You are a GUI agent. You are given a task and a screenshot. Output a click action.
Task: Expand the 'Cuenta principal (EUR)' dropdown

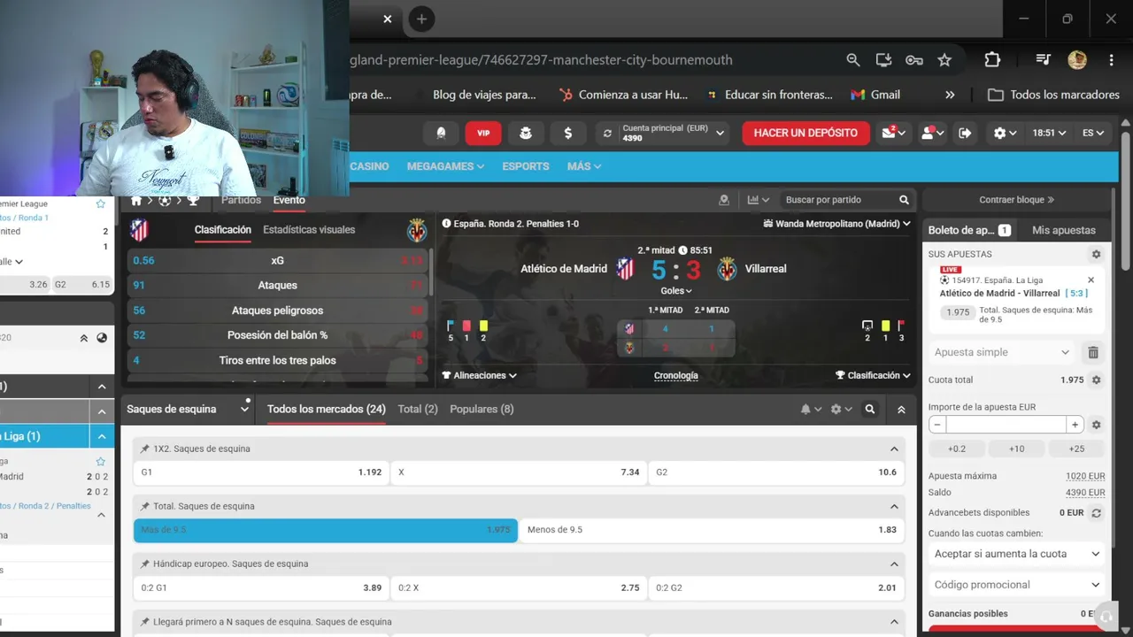[721, 134]
